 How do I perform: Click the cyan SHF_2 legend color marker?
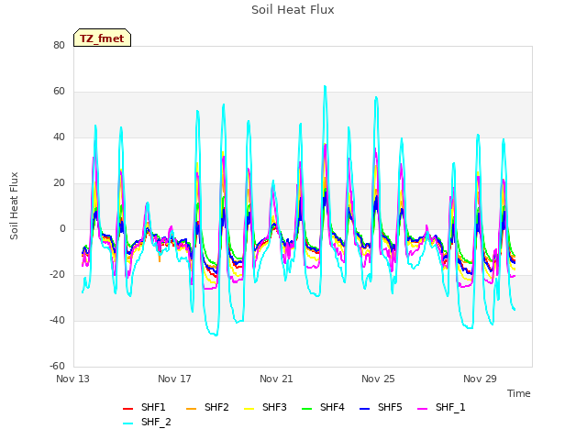click(x=128, y=423)
